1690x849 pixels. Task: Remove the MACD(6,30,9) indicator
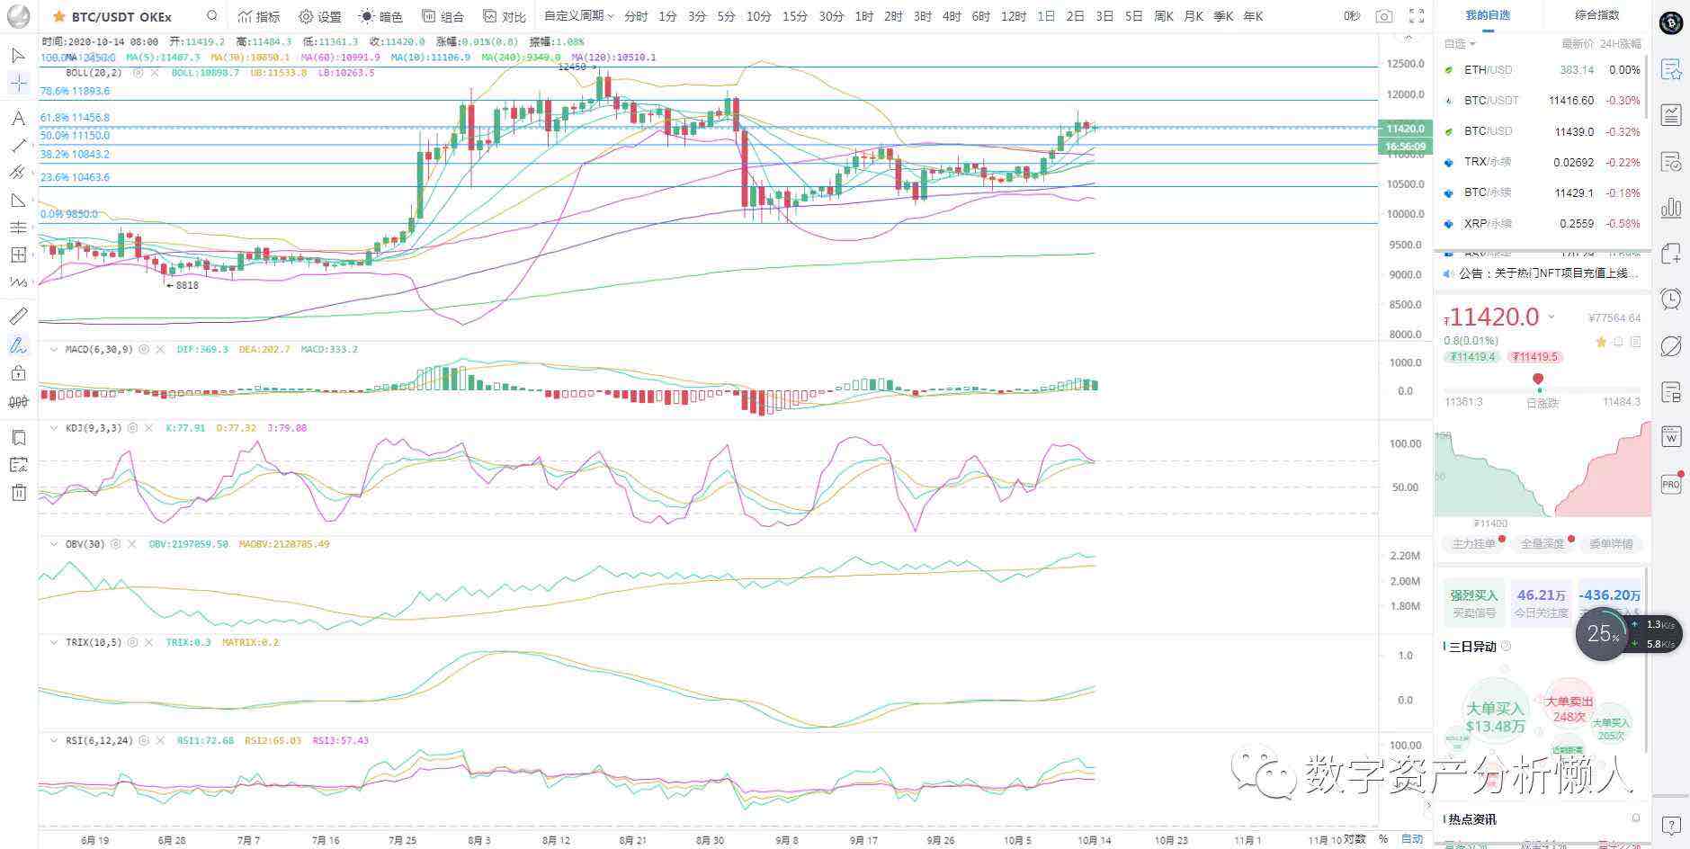(160, 349)
